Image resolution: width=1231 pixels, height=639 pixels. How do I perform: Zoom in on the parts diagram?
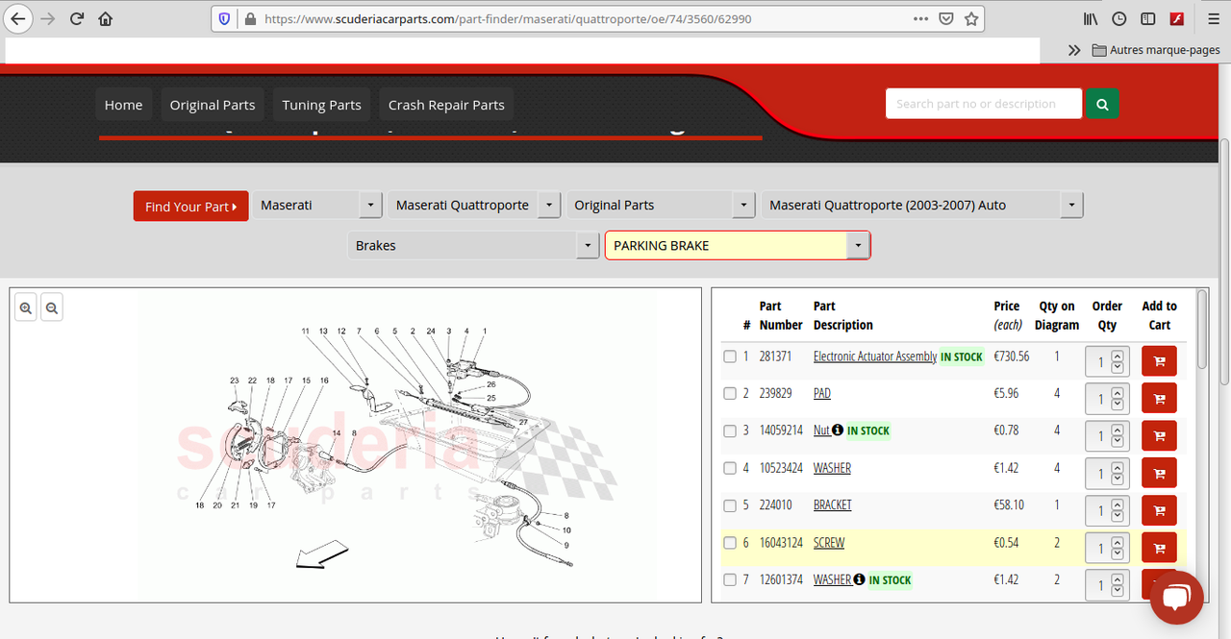pos(26,308)
